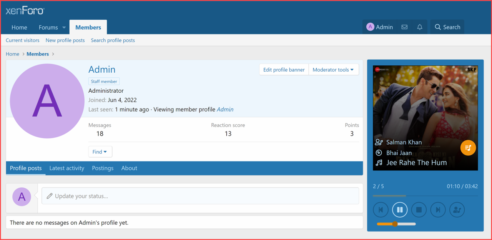Open the Postings tab
This screenshot has width=492, height=240.
(x=103, y=168)
